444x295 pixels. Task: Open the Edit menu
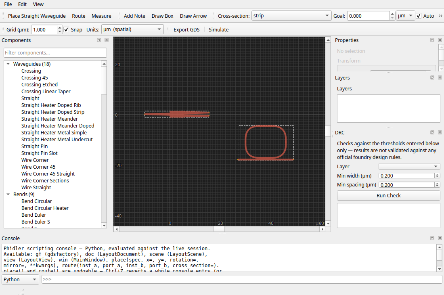coord(22,4)
